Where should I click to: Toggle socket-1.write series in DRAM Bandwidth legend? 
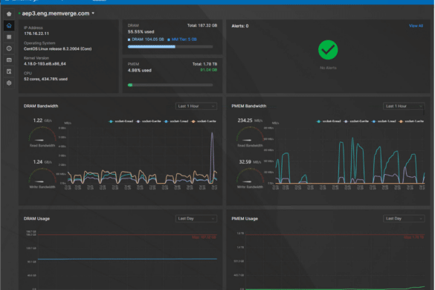click(x=204, y=121)
